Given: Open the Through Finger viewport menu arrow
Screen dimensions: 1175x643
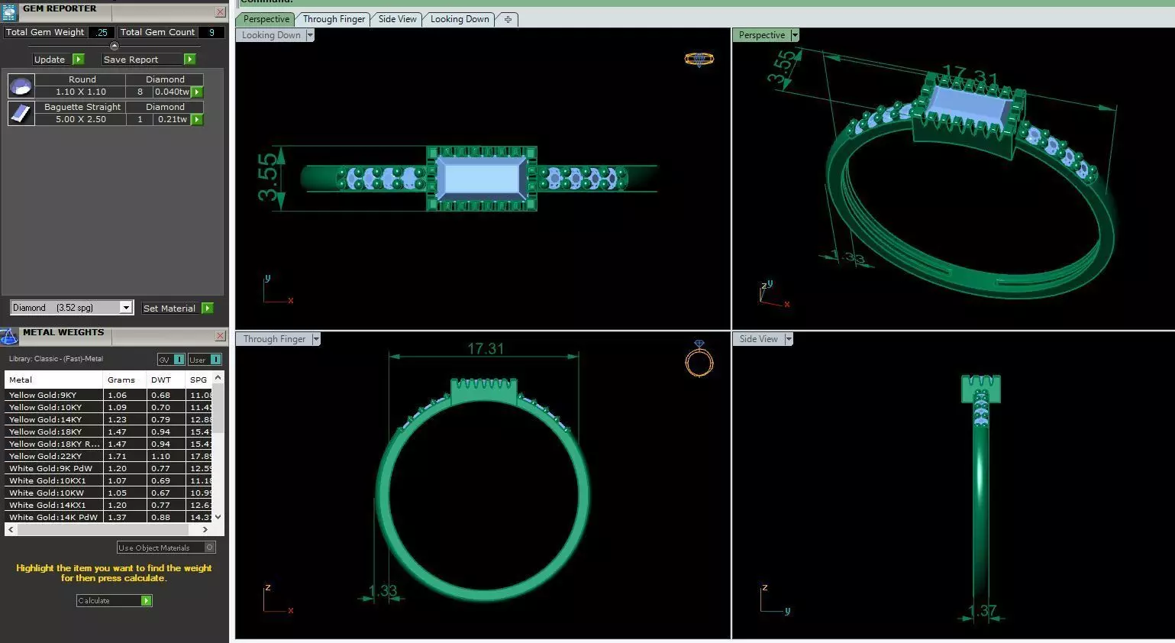Looking at the screenshot, I should coord(316,339).
